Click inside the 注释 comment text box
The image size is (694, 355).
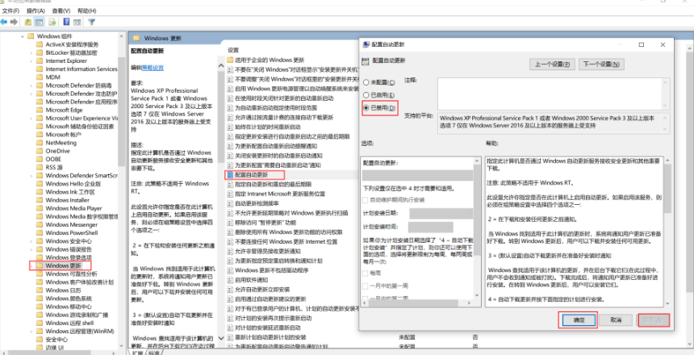550,94
